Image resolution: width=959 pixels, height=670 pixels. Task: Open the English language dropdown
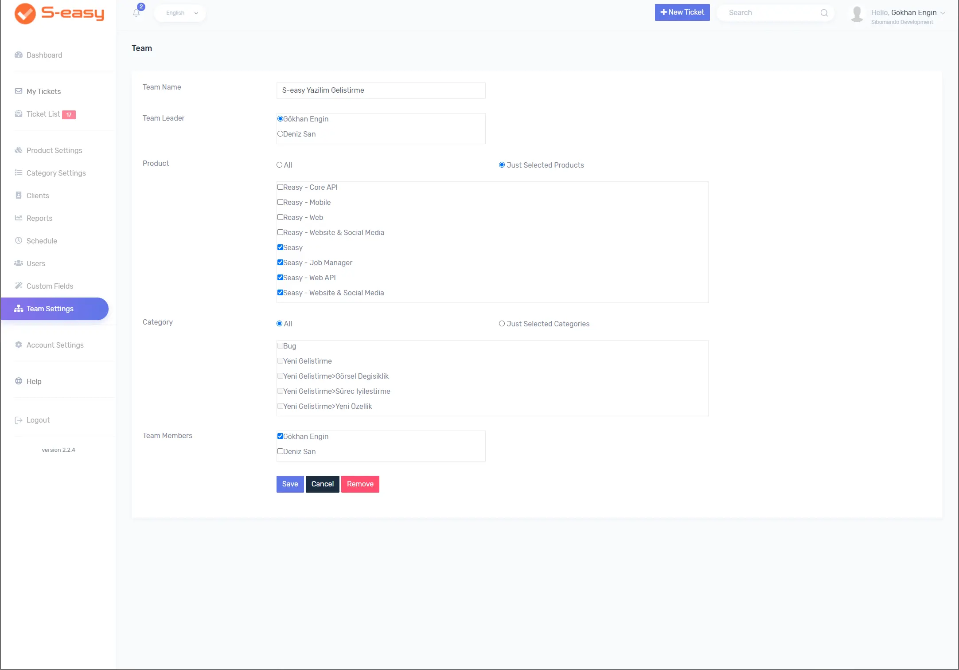click(180, 13)
